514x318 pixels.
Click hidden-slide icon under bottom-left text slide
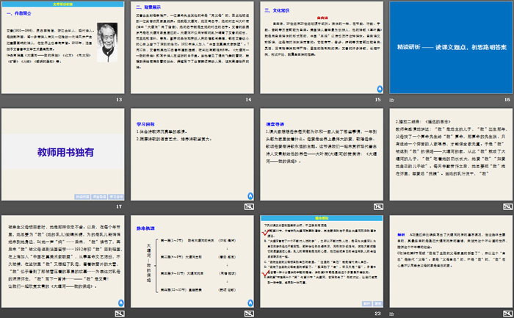tap(120, 314)
